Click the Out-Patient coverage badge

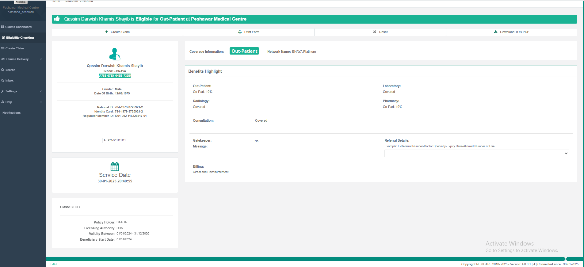[244, 51]
